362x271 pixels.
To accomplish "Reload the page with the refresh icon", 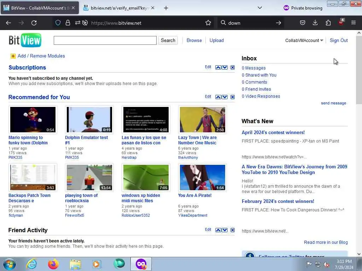I will click(x=34, y=23).
